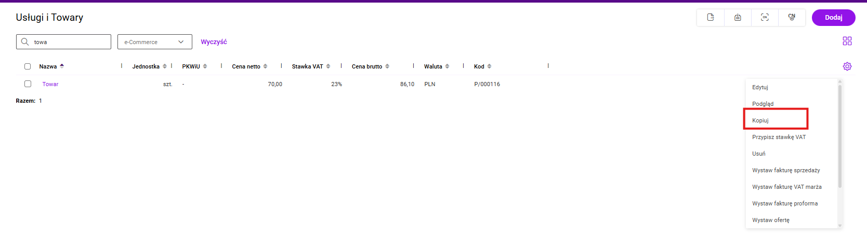This screenshot has height=248, width=867.
Task: Tick the select-all checkbox in the table header
Action: coord(28,66)
